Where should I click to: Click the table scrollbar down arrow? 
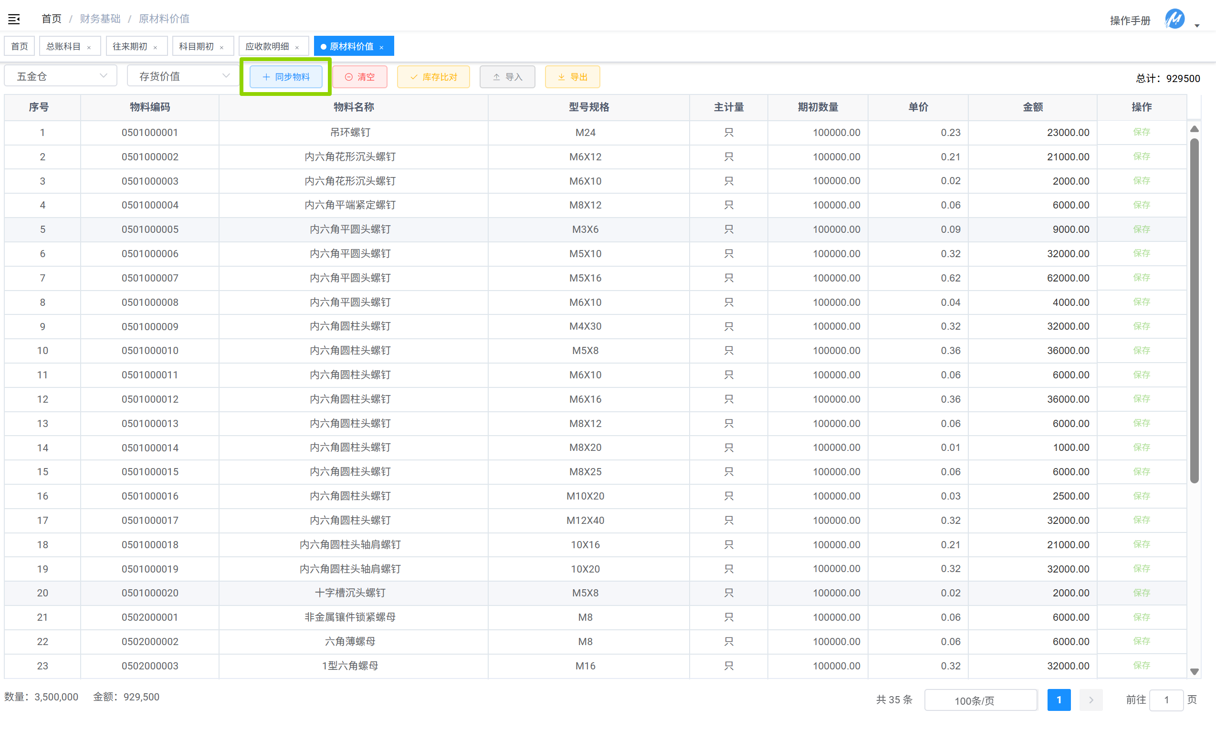1194,671
